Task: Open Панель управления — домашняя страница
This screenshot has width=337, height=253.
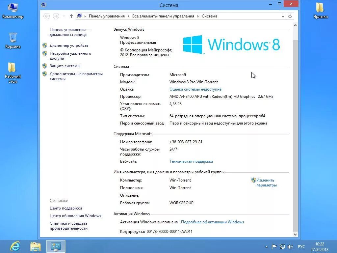Action: click(70, 32)
